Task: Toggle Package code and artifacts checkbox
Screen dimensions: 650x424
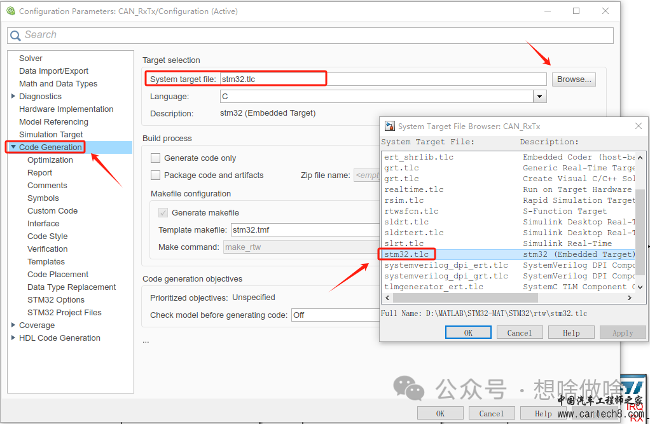Action: tap(155, 175)
